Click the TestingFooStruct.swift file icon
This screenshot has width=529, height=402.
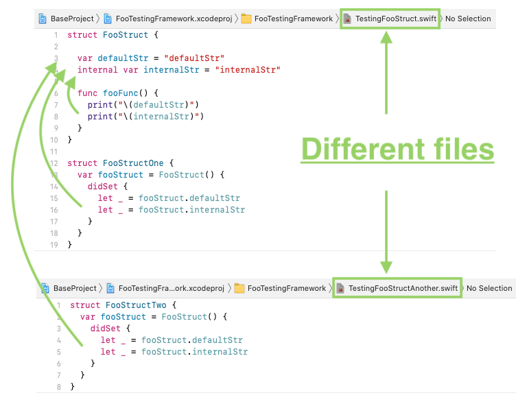click(x=347, y=19)
